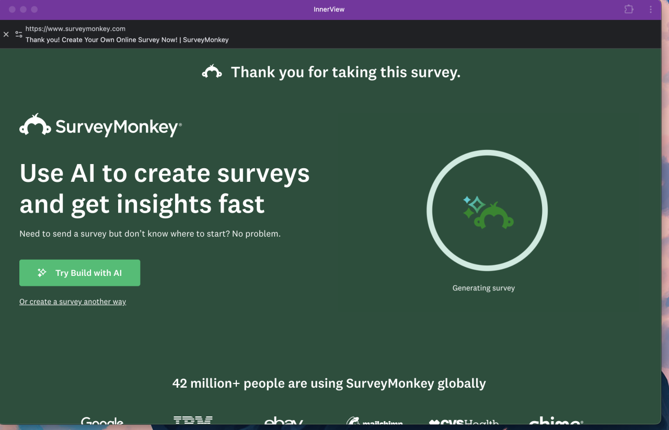Close the in-app browser with the X icon

coord(6,34)
